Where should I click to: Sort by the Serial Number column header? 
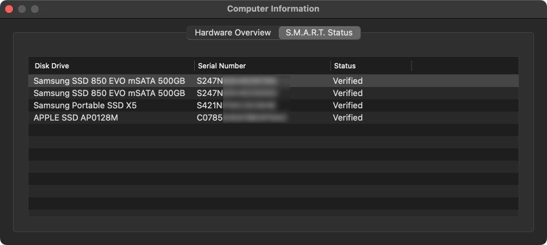pyautogui.click(x=263, y=66)
